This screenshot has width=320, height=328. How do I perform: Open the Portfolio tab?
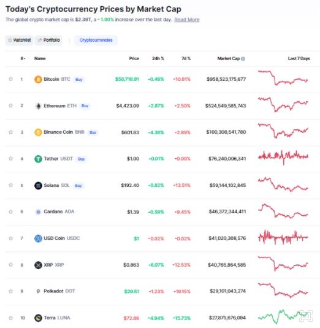pos(48,40)
